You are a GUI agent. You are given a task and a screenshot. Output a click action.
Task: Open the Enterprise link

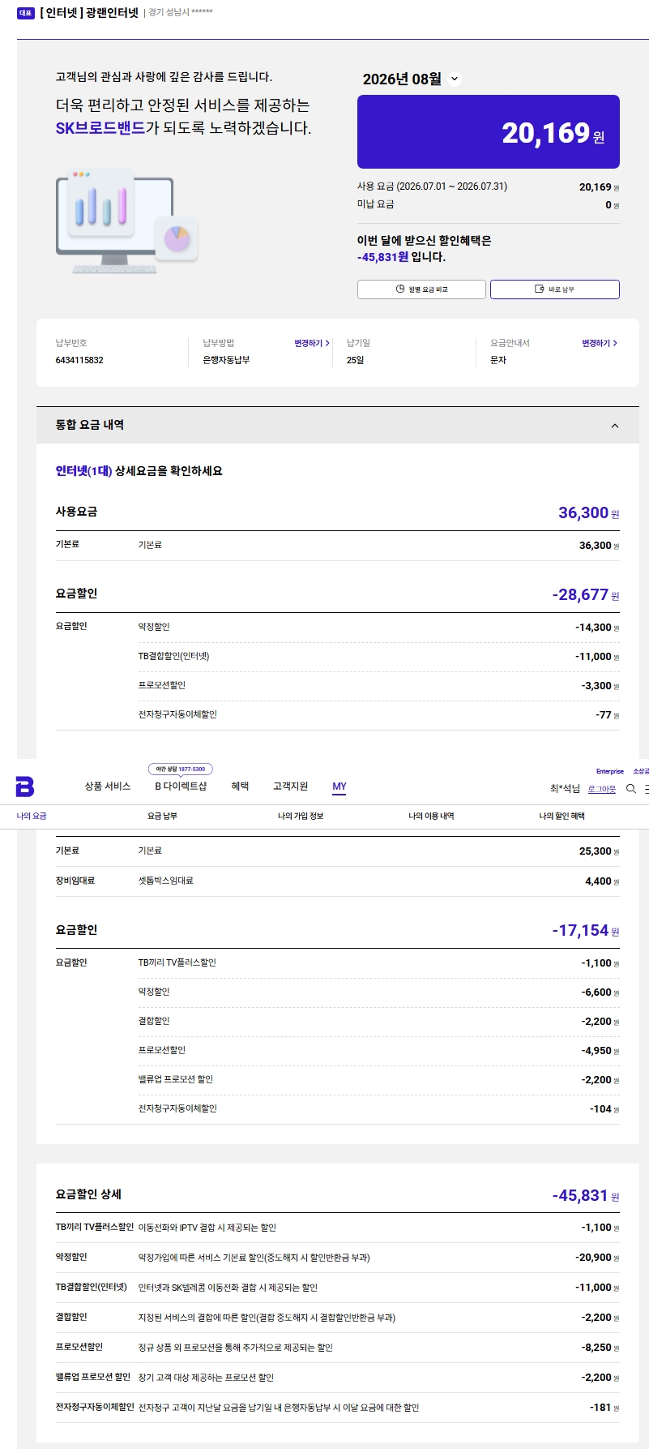[610, 771]
